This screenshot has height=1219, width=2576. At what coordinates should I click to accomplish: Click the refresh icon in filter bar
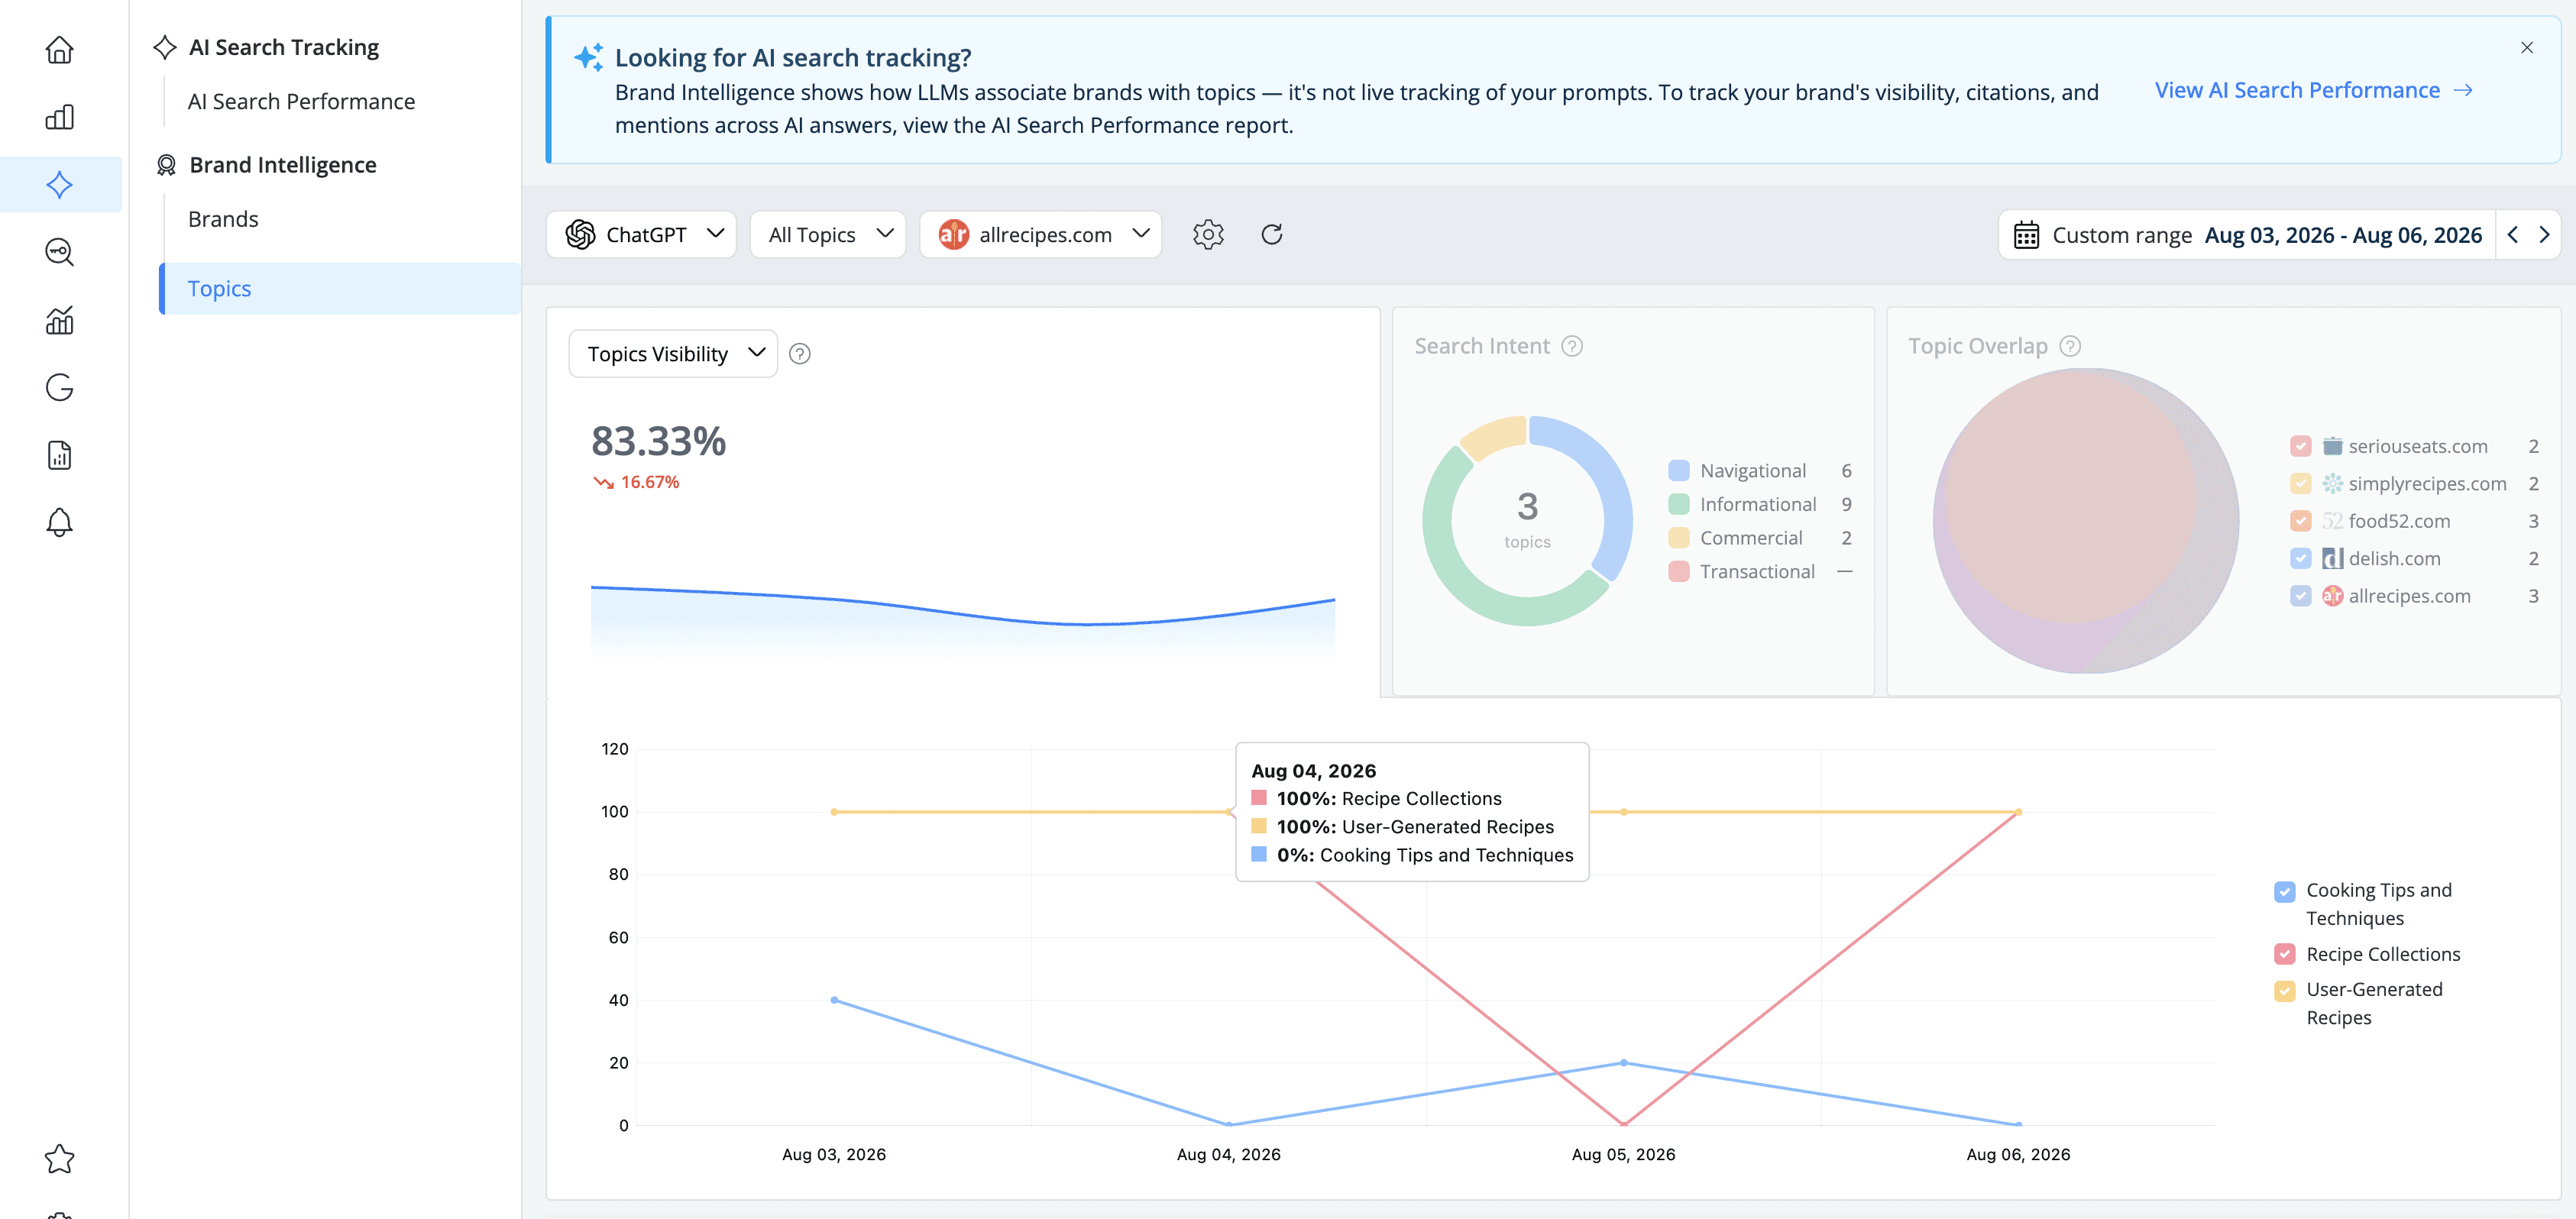1272,234
